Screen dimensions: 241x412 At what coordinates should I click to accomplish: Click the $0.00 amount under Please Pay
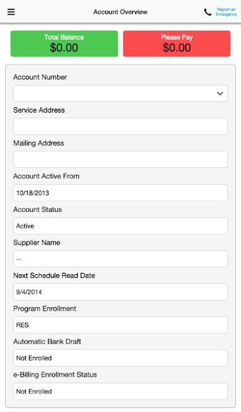177,48
